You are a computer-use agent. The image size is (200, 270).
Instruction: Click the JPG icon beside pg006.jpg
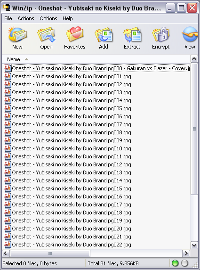[x=8, y=116]
